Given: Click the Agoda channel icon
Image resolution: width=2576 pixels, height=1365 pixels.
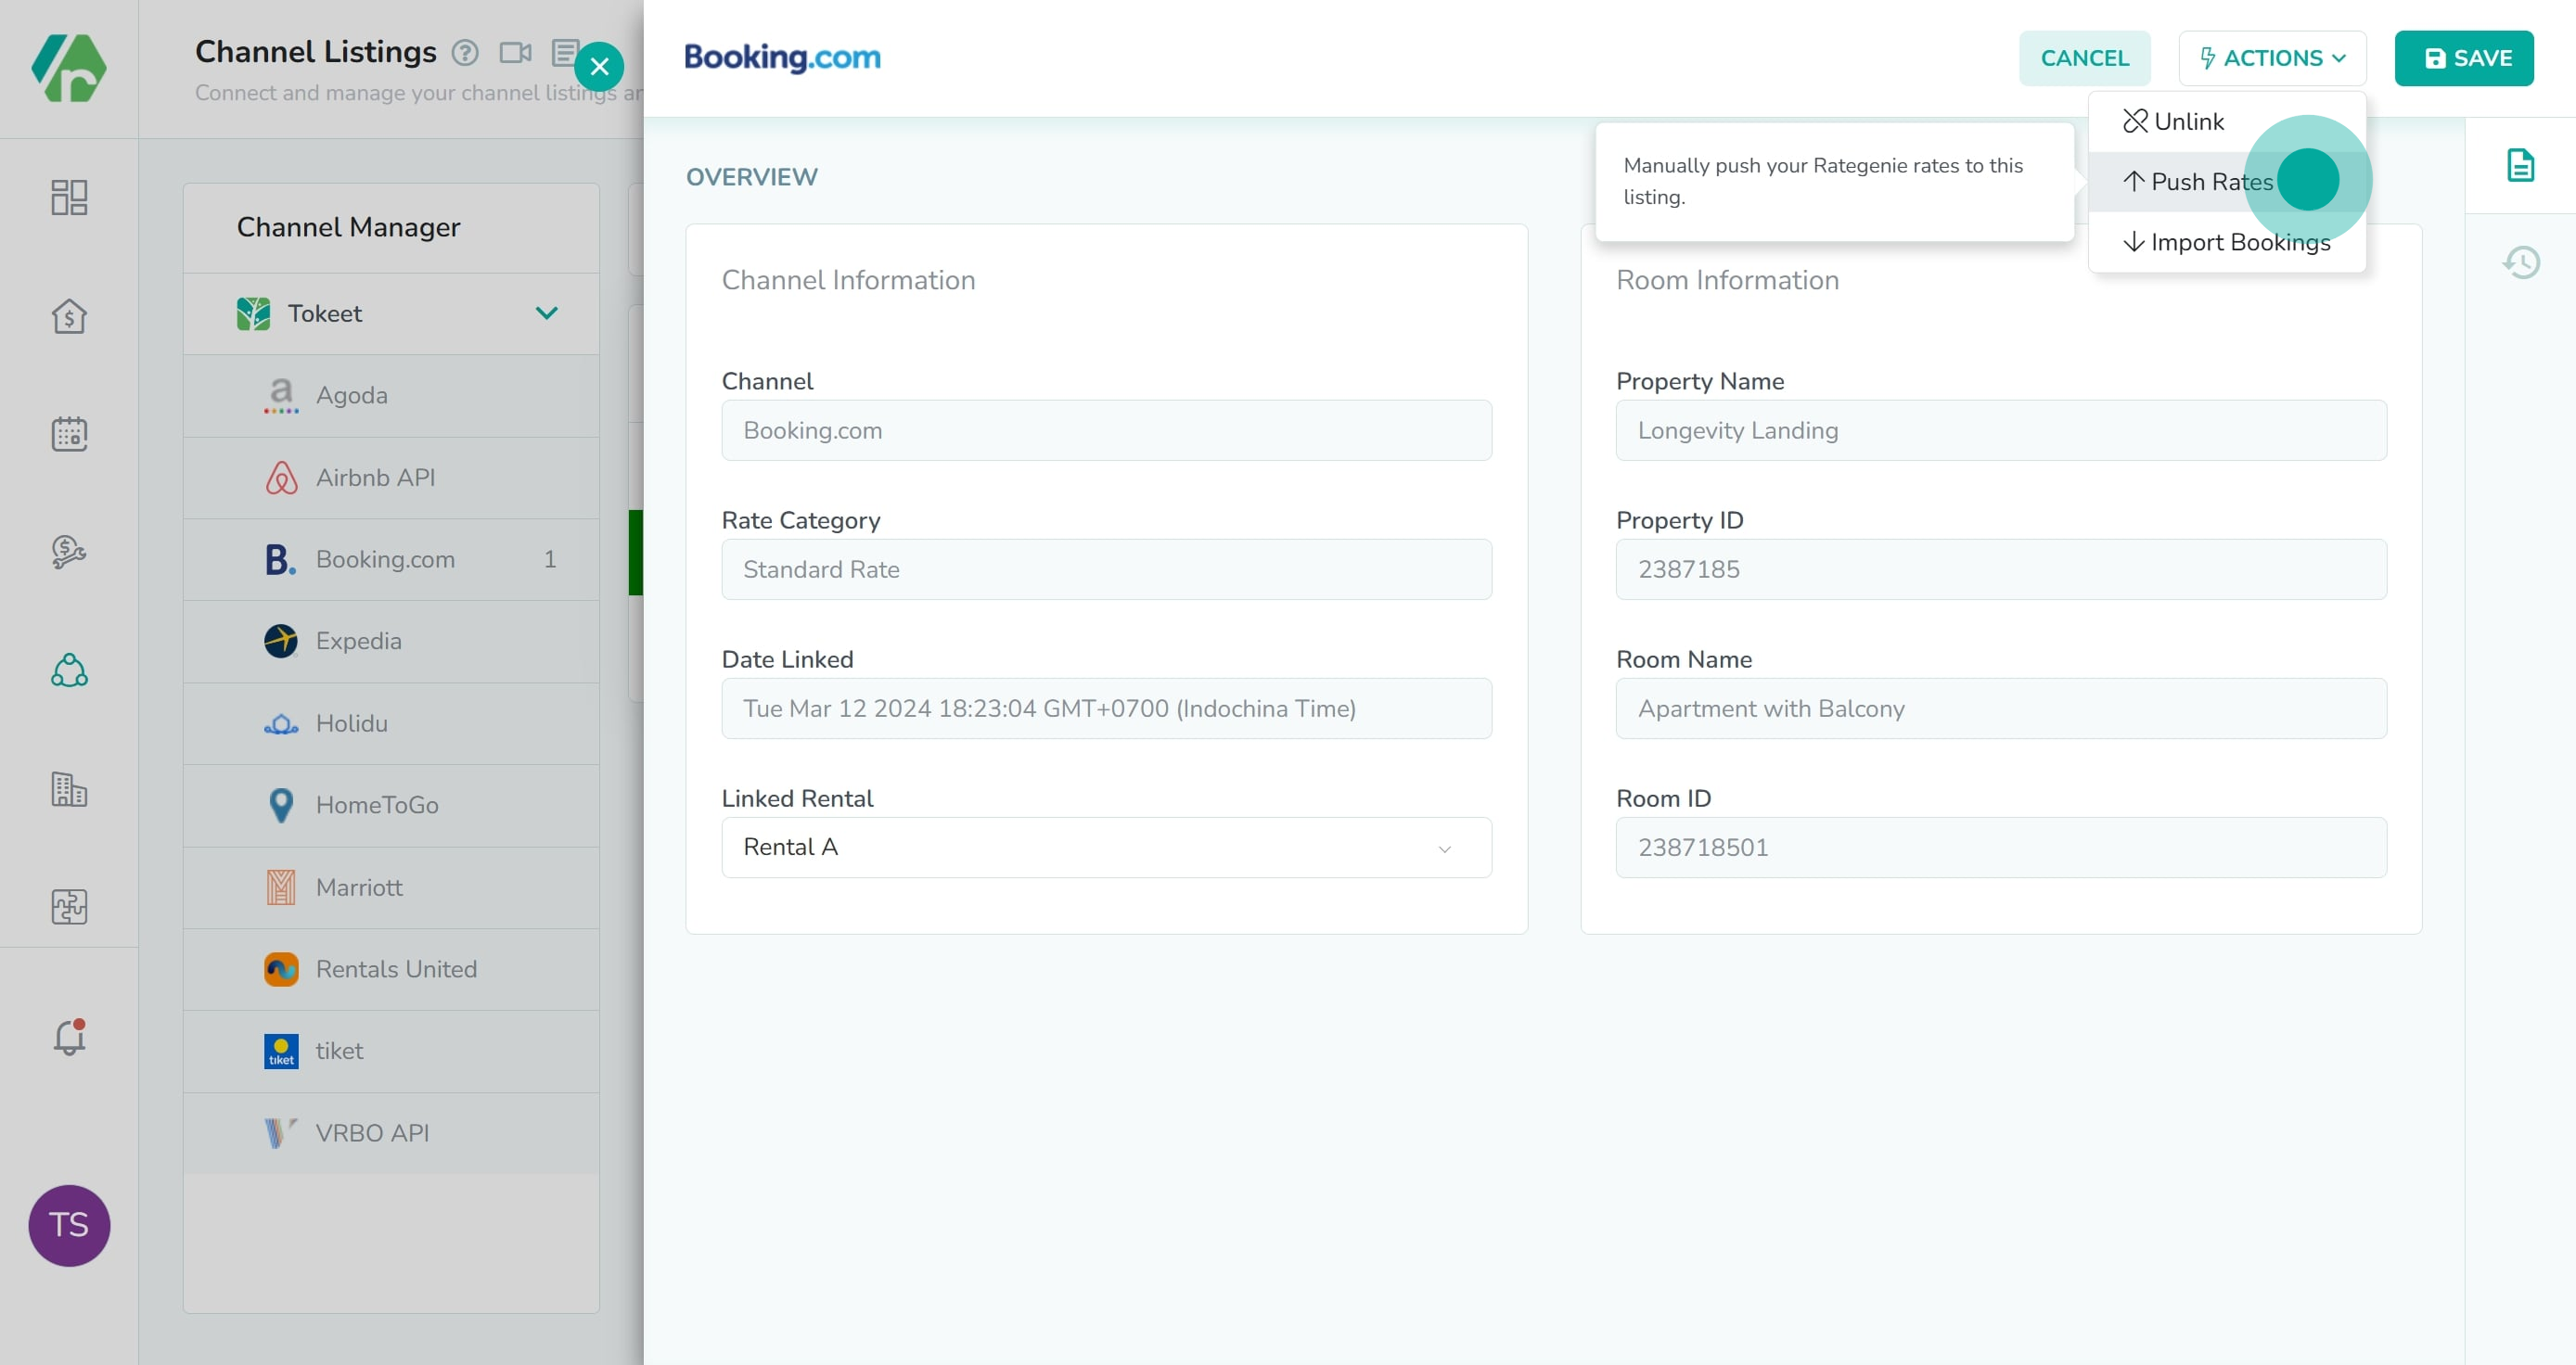Looking at the screenshot, I should click(x=279, y=395).
